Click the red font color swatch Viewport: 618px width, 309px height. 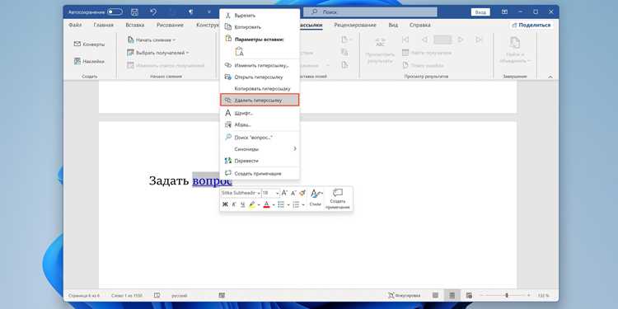[x=266, y=204]
